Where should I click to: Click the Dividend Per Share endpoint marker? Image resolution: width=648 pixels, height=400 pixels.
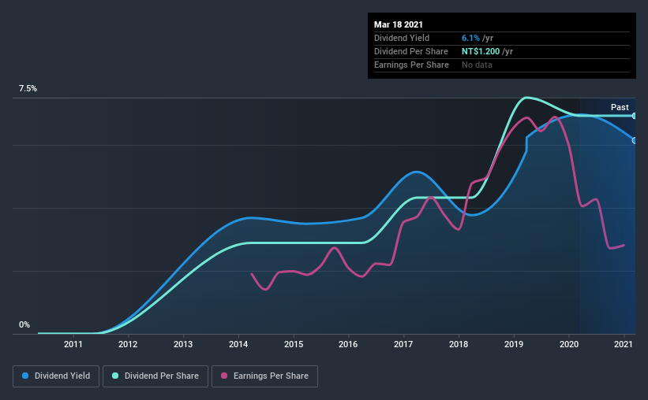point(634,116)
